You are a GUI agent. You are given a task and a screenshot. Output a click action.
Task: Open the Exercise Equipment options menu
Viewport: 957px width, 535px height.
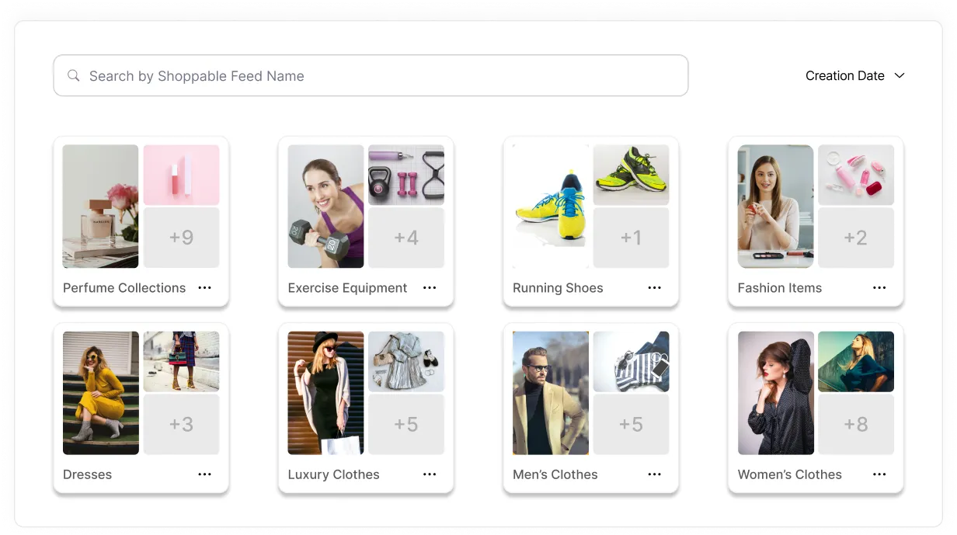[430, 287]
